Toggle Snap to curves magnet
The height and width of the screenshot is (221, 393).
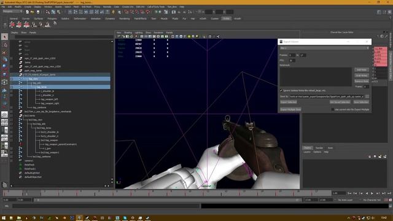[x=131, y=12]
